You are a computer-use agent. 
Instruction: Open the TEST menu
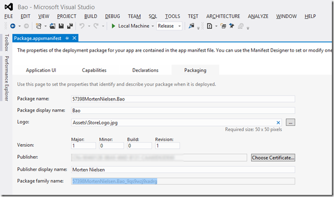(x=193, y=17)
